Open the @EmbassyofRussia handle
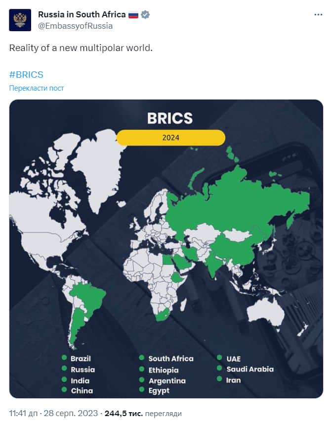The height and width of the screenshot is (427, 331). coord(75,26)
